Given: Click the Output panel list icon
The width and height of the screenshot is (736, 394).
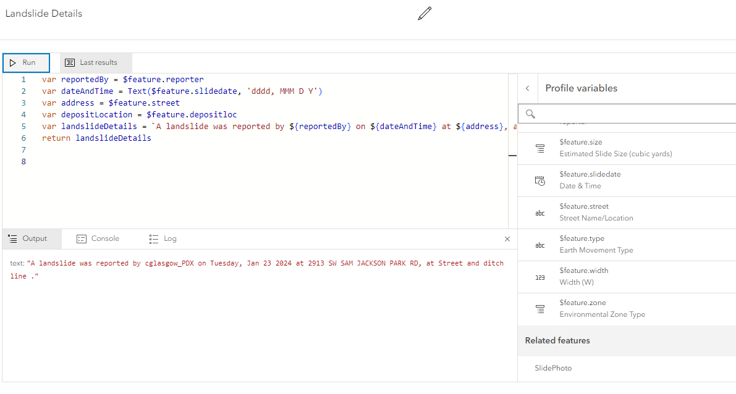Looking at the screenshot, I should [x=12, y=238].
